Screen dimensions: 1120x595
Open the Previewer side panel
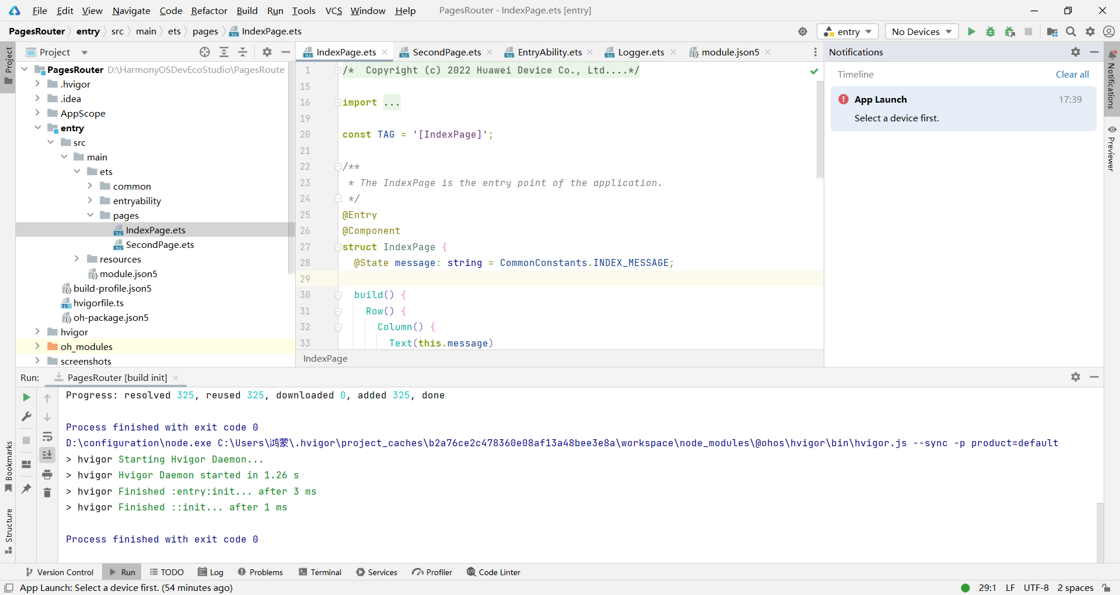tap(1112, 148)
